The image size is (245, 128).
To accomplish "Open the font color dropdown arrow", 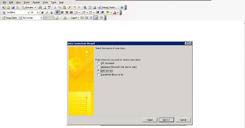I will [118, 13].
